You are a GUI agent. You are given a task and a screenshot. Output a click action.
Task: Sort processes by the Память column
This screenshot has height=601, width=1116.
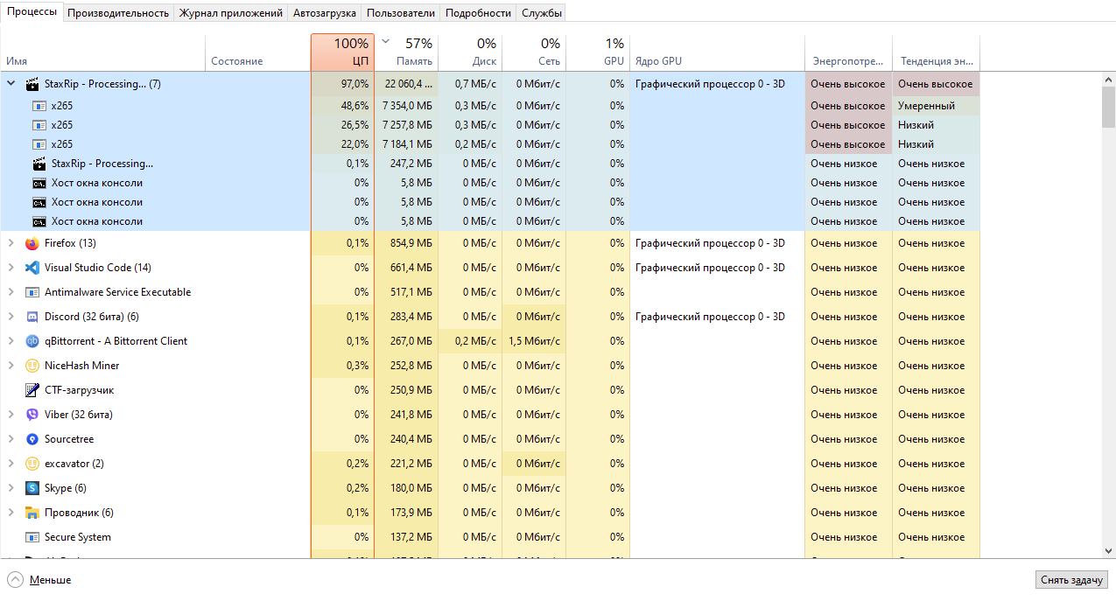(407, 52)
